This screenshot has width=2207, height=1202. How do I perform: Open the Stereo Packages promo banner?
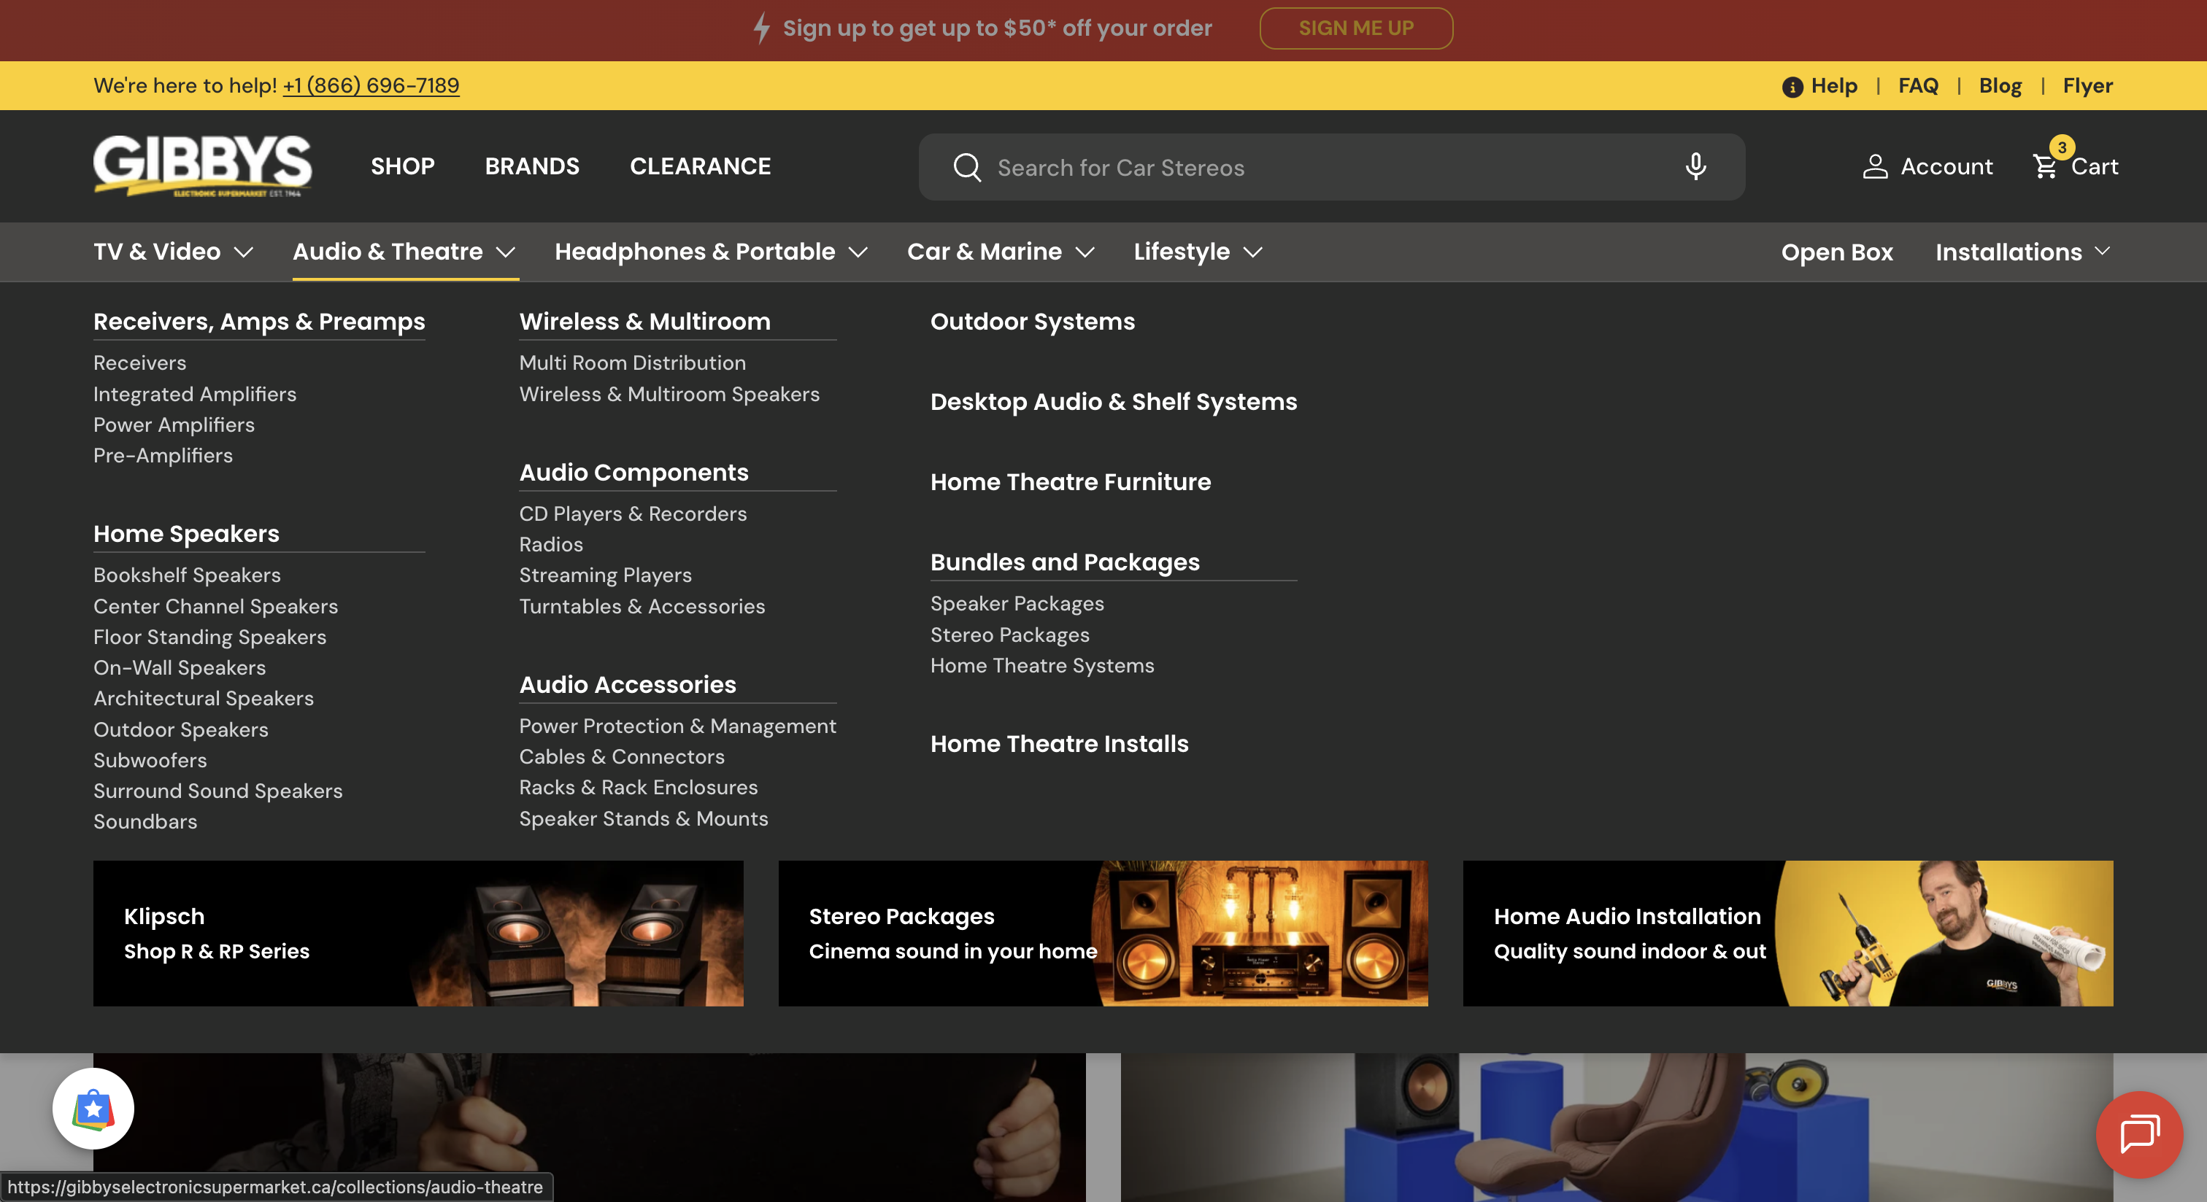point(1103,933)
